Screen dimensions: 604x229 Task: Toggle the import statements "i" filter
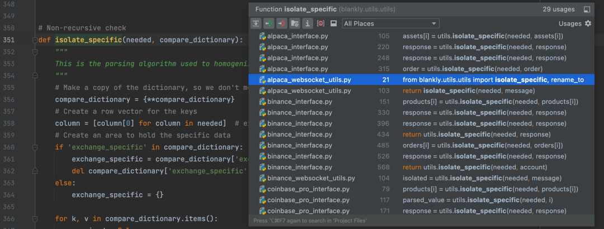point(307,23)
